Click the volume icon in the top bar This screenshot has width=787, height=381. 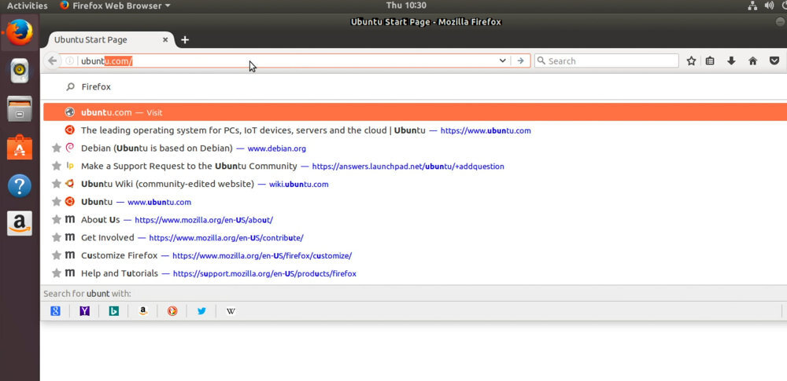point(769,5)
